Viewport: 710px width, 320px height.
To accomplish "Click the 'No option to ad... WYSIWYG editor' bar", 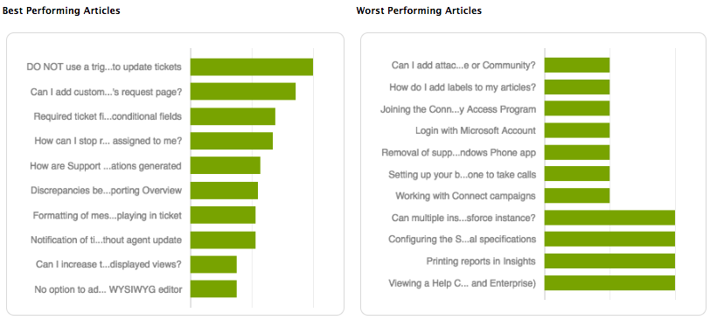I will click(213, 289).
